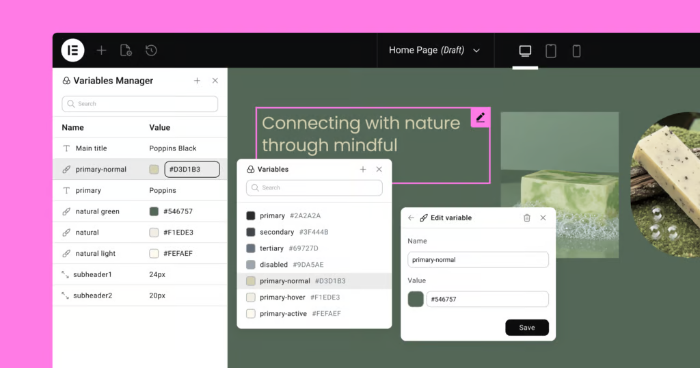Click the add element plus icon in top bar
This screenshot has width=700, height=368.
click(101, 50)
